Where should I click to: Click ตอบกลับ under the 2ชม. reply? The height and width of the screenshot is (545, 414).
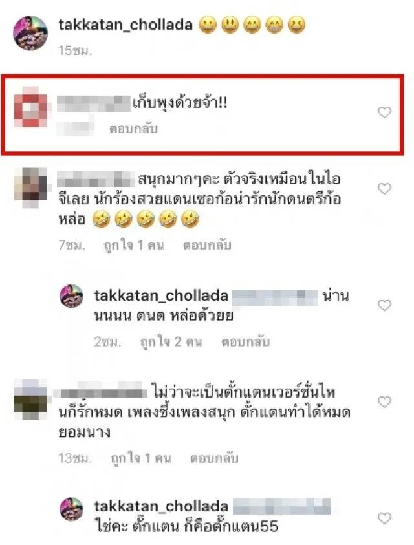point(245,341)
